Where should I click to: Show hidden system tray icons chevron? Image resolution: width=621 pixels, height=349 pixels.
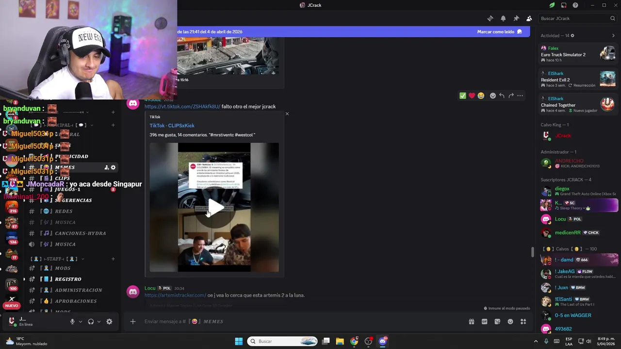pos(536,341)
